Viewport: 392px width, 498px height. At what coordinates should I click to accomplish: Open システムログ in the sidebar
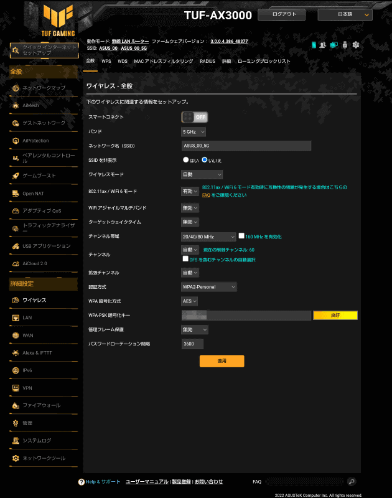coord(44,441)
